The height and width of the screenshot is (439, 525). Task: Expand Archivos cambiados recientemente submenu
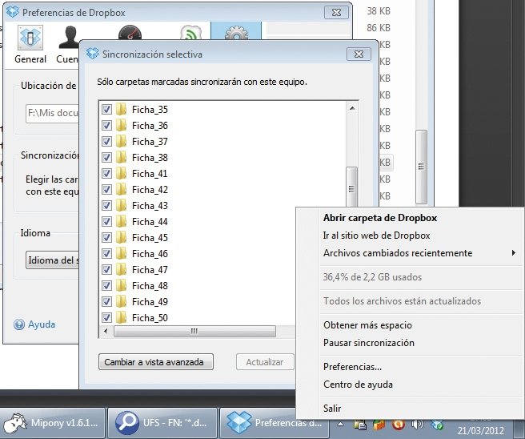[419, 253]
